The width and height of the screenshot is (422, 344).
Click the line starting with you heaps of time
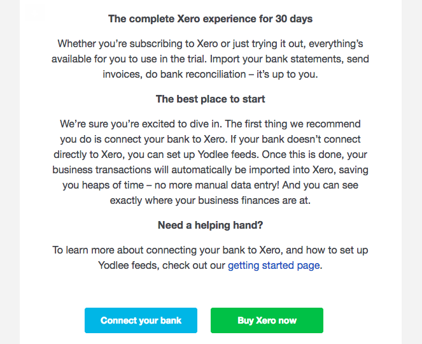[x=210, y=185]
